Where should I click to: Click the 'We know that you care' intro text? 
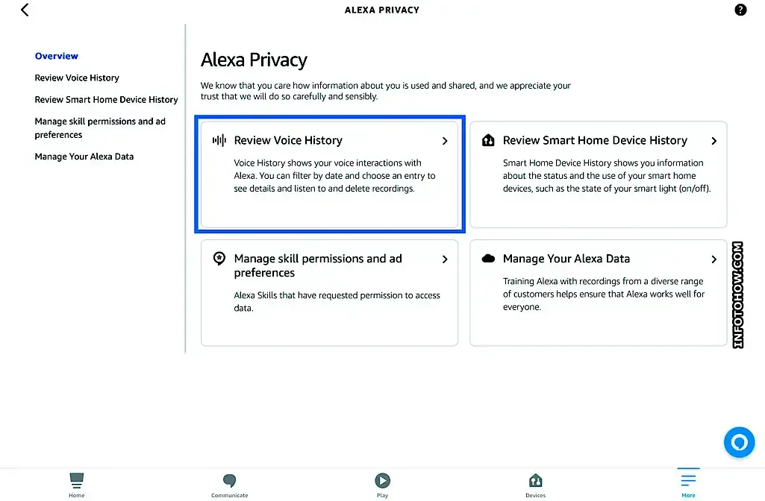(385, 91)
